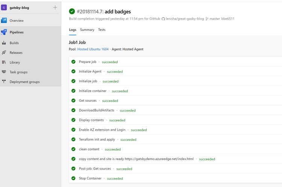
Task: Switch to the Logs tab
Action: coord(73,30)
